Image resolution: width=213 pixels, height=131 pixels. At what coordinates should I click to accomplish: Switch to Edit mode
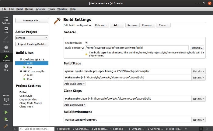(x=6, y=30)
